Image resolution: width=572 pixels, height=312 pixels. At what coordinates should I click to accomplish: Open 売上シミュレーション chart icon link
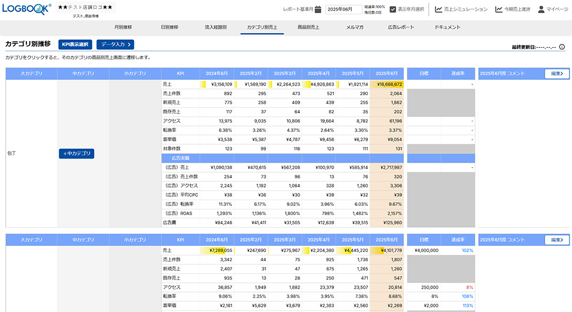(x=439, y=9)
